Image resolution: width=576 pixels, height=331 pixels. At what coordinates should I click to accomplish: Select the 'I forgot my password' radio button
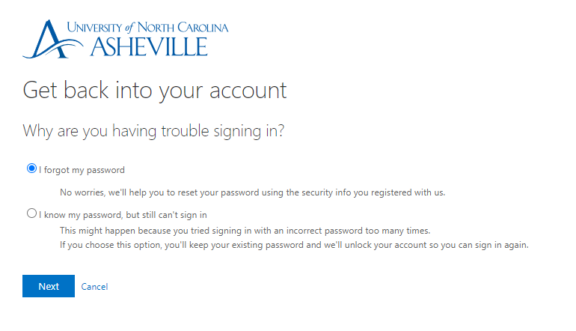point(31,168)
